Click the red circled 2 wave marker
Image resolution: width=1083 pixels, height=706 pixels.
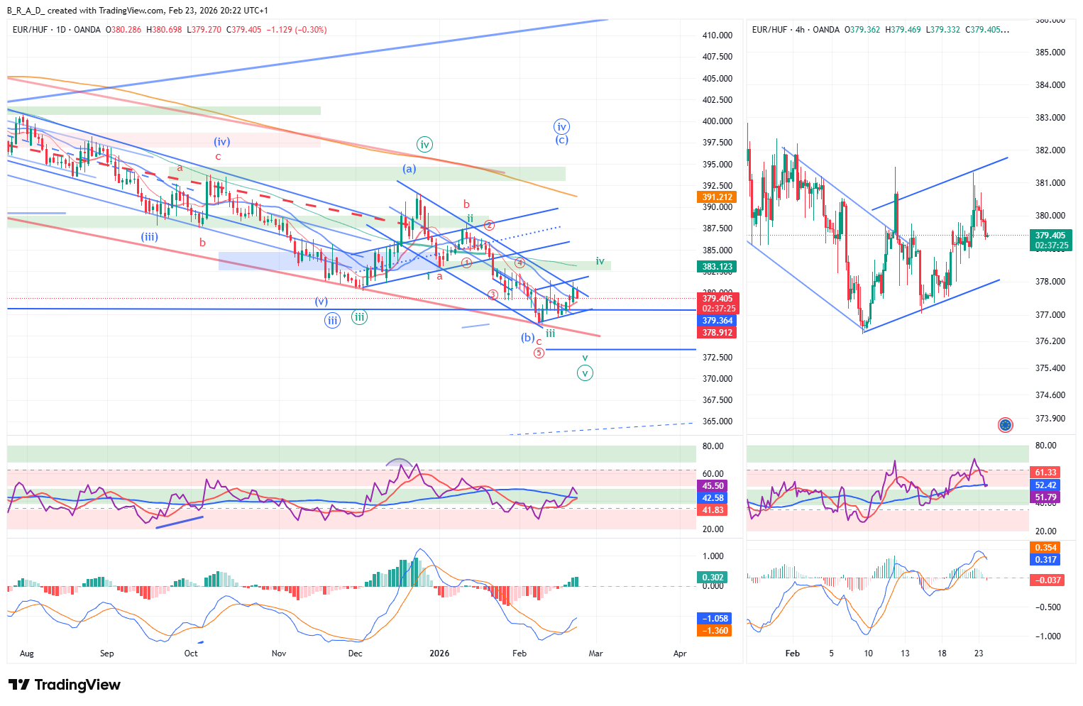489,225
